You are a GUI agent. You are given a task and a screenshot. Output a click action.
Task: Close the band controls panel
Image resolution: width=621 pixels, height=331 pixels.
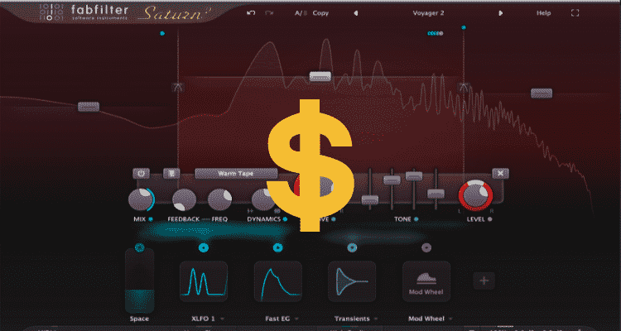[499, 173]
